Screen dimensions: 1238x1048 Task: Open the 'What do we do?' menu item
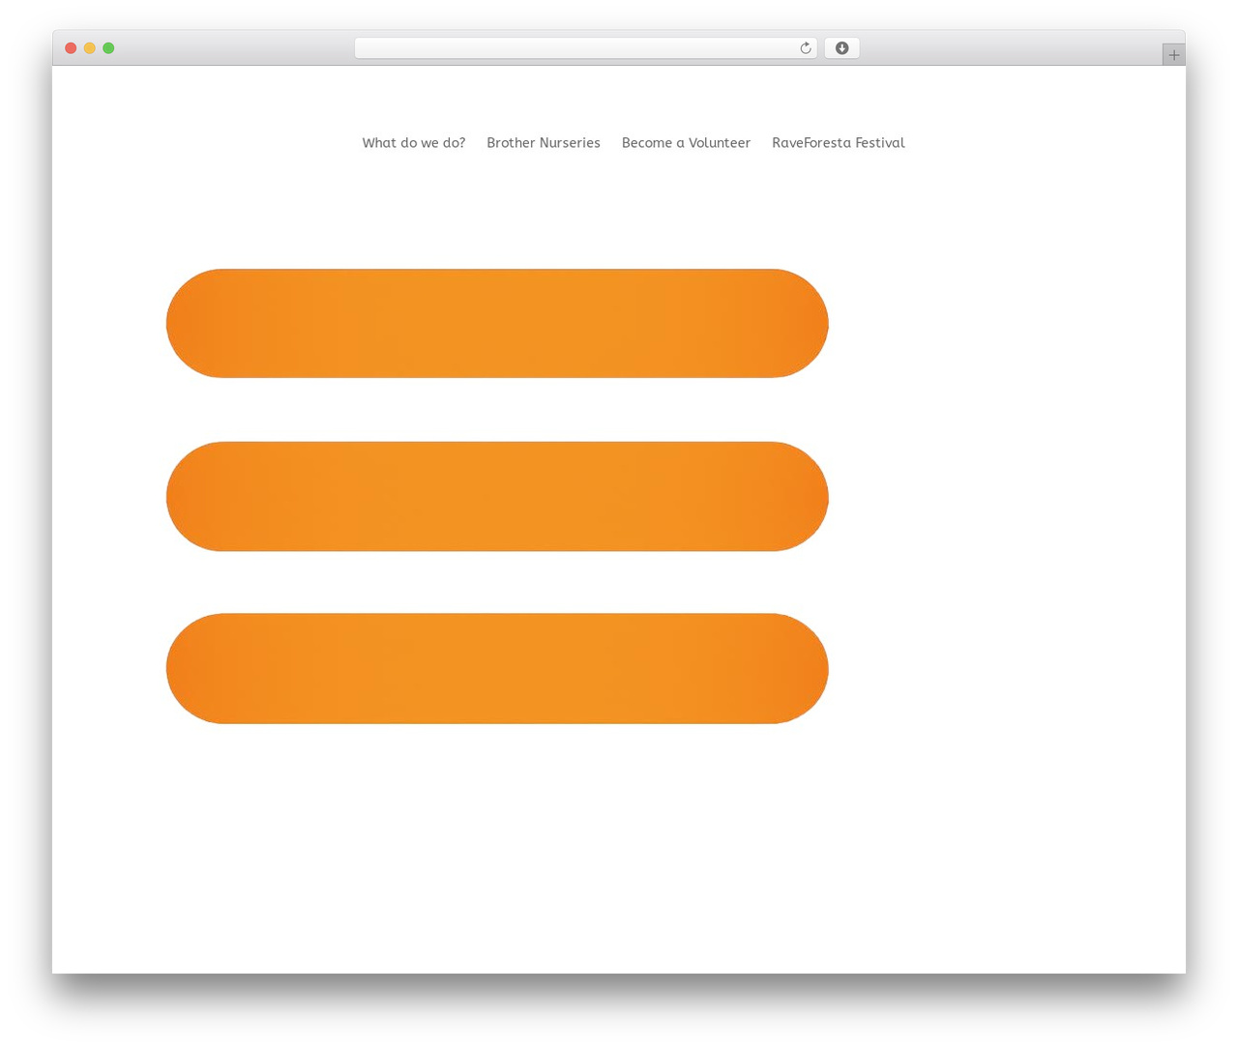pos(413,143)
